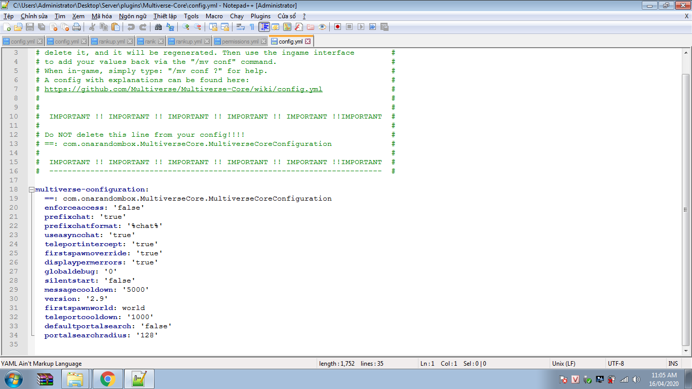This screenshot has width=692, height=389.
Task: Click the vertical scrollbar down arrow
Action: (686, 351)
